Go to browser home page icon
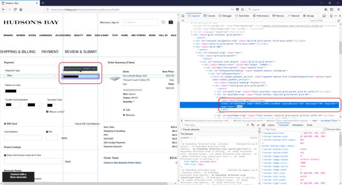 [21, 9]
